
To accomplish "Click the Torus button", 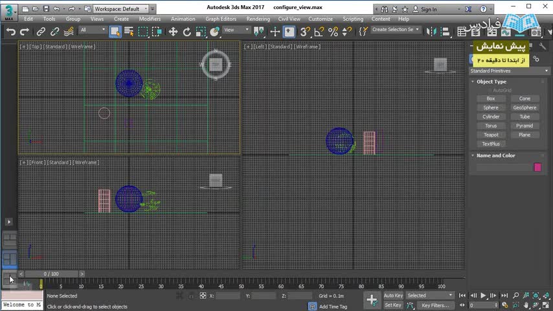I will tap(491, 126).
